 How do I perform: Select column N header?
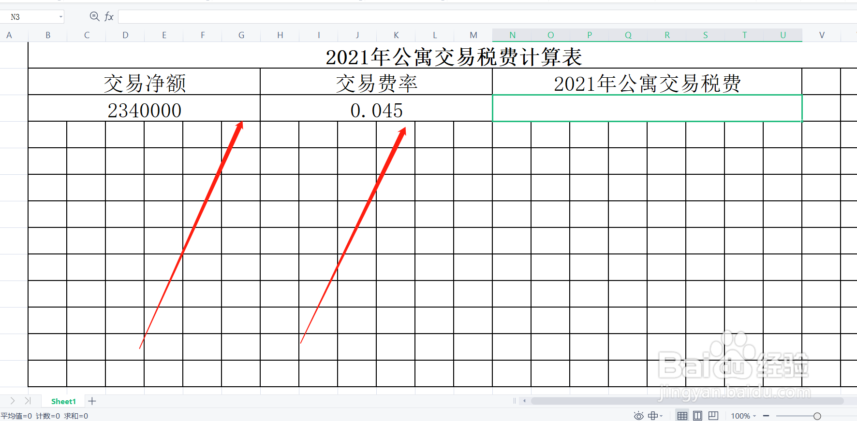click(x=512, y=35)
